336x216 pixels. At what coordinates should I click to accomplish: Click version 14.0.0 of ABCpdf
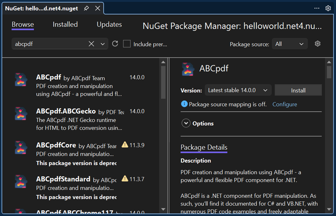137,77
